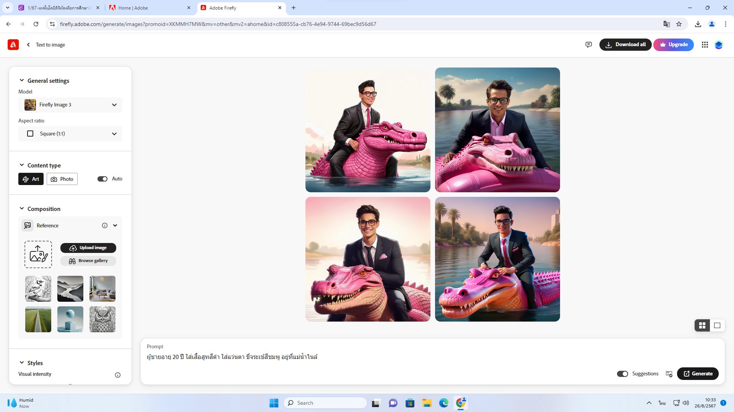734x412 pixels.
Task: Open the Adobe apps grid menu
Action: tap(705, 45)
